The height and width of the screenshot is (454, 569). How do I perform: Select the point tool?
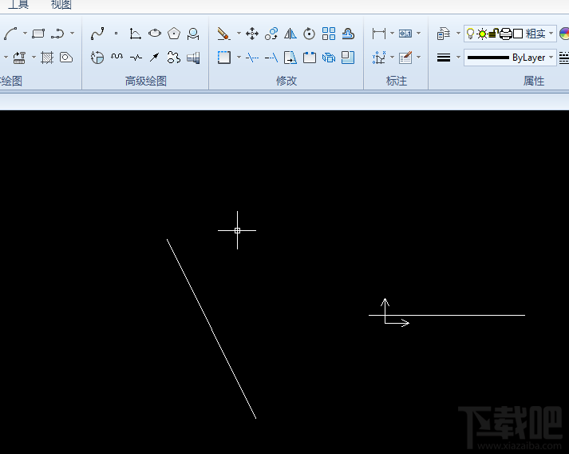tap(117, 34)
